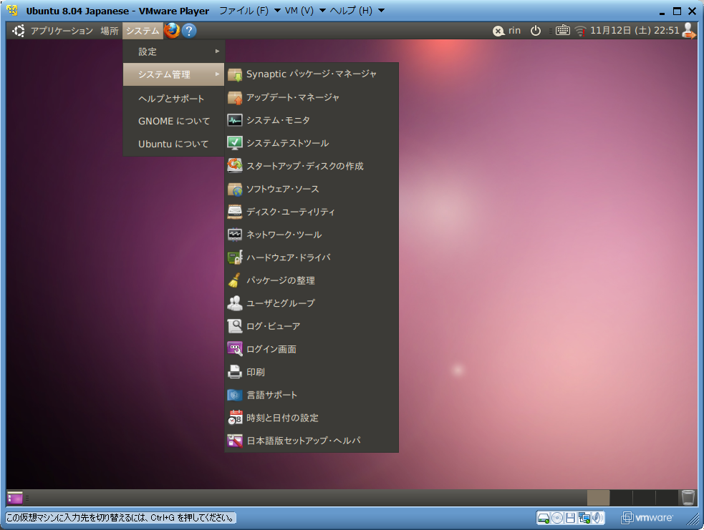
Task: Open the keyboard input method indicator
Action: pyautogui.click(x=563, y=31)
